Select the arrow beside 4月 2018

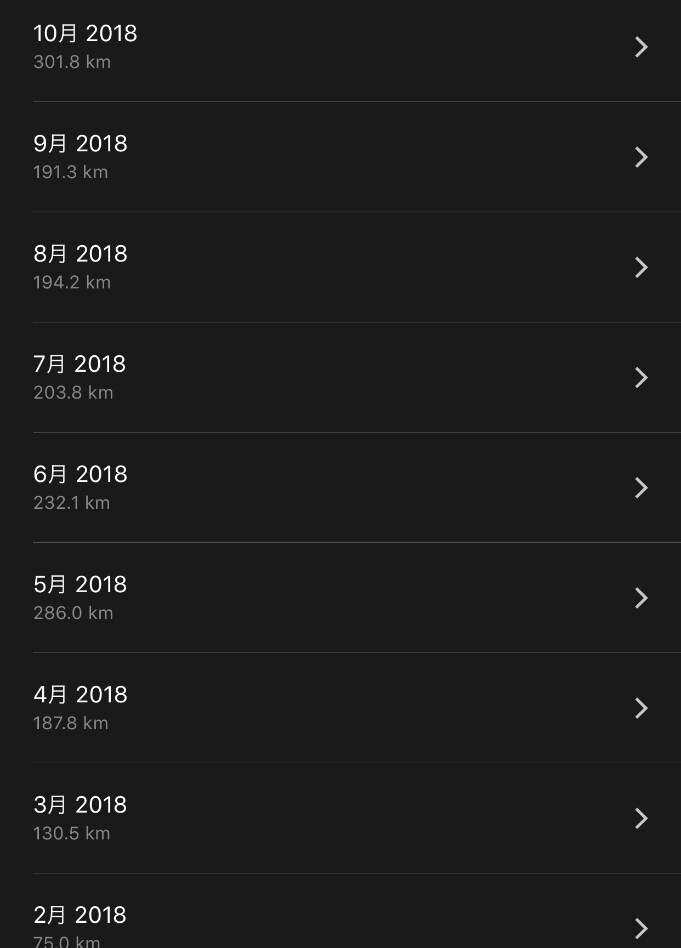[641, 708]
